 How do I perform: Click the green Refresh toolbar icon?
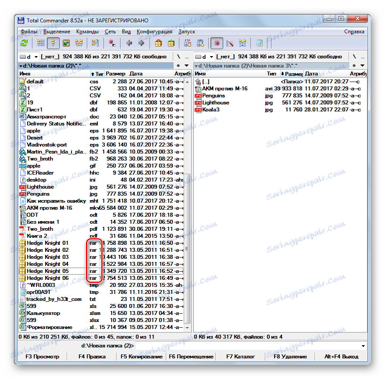(24, 43)
